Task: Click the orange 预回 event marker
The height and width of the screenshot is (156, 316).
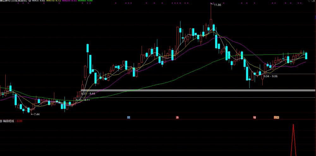Action: [276, 118]
